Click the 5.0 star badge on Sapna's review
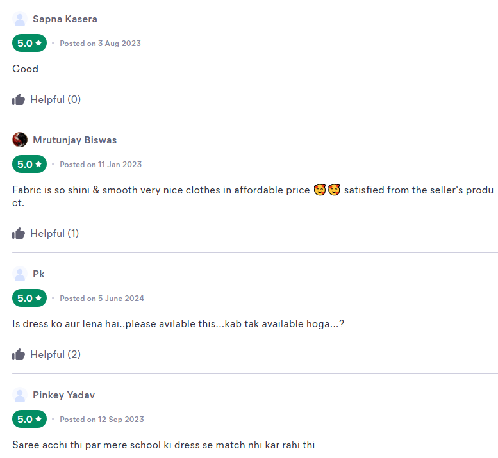The height and width of the screenshot is (458, 498). pos(29,44)
